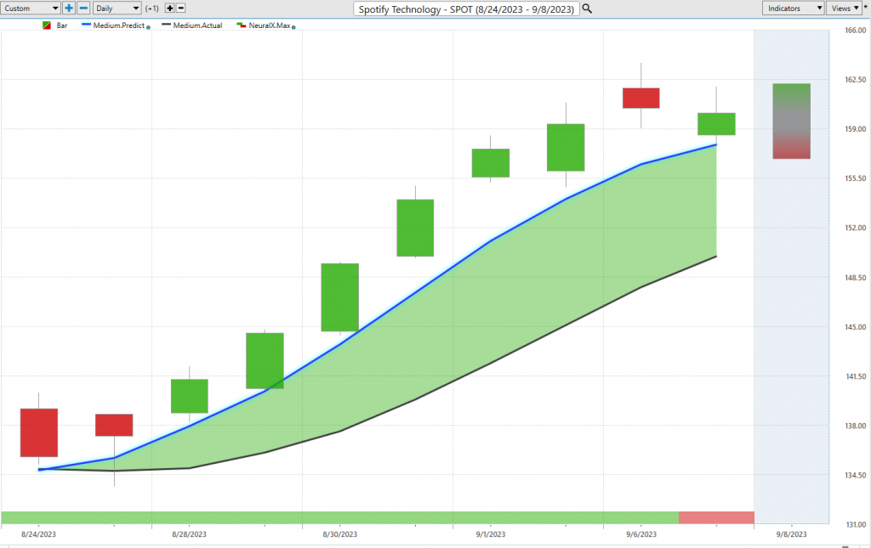This screenshot has height=548, width=871.
Task: Click the 152.00 price axis label
Action: click(856, 228)
